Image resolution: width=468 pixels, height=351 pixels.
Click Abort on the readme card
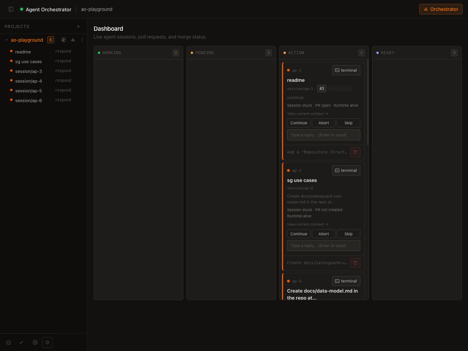tap(324, 123)
